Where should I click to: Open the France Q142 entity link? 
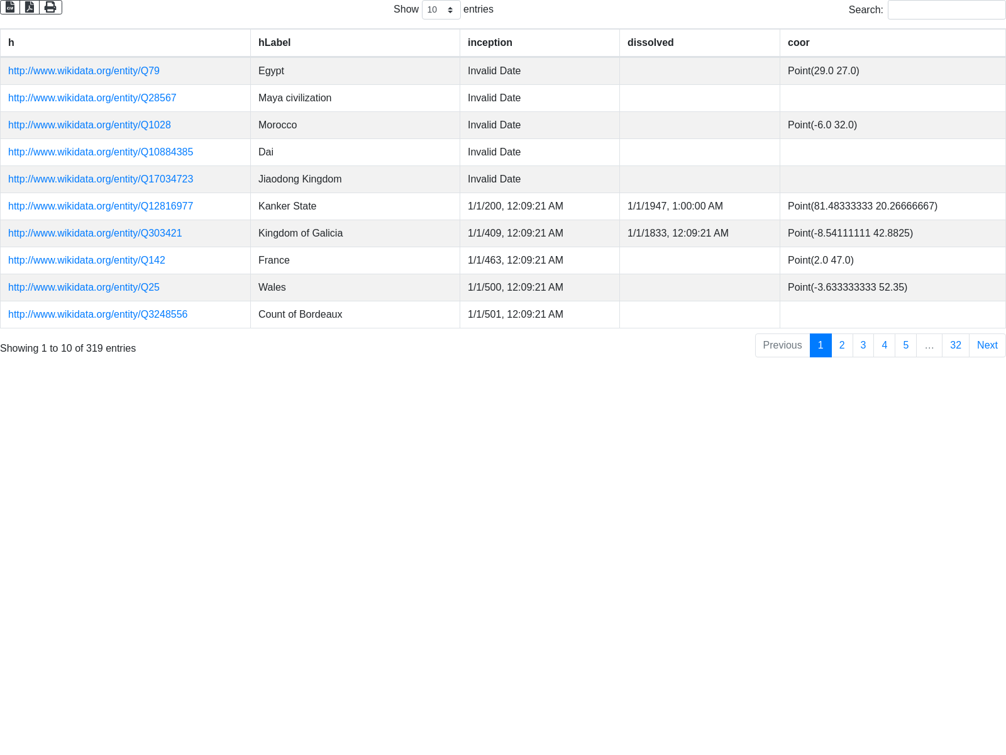point(87,260)
